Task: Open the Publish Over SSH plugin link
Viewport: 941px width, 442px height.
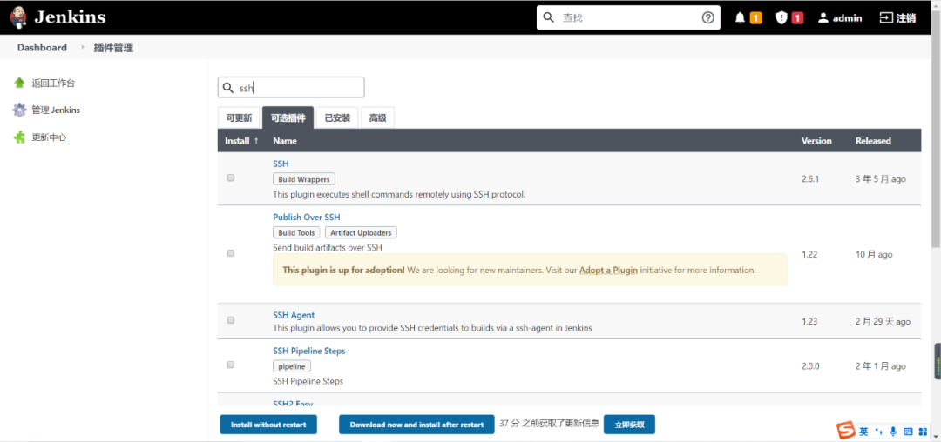Action: tap(306, 217)
